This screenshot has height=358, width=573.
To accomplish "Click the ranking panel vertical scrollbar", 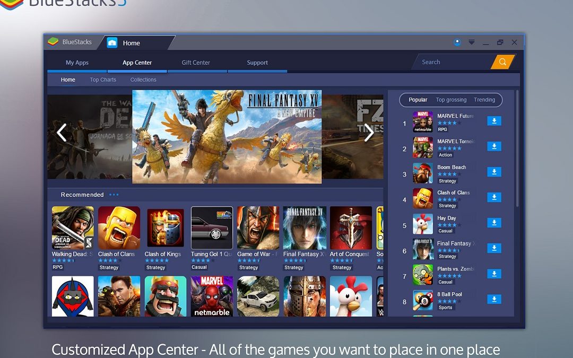I will point(517,149).
